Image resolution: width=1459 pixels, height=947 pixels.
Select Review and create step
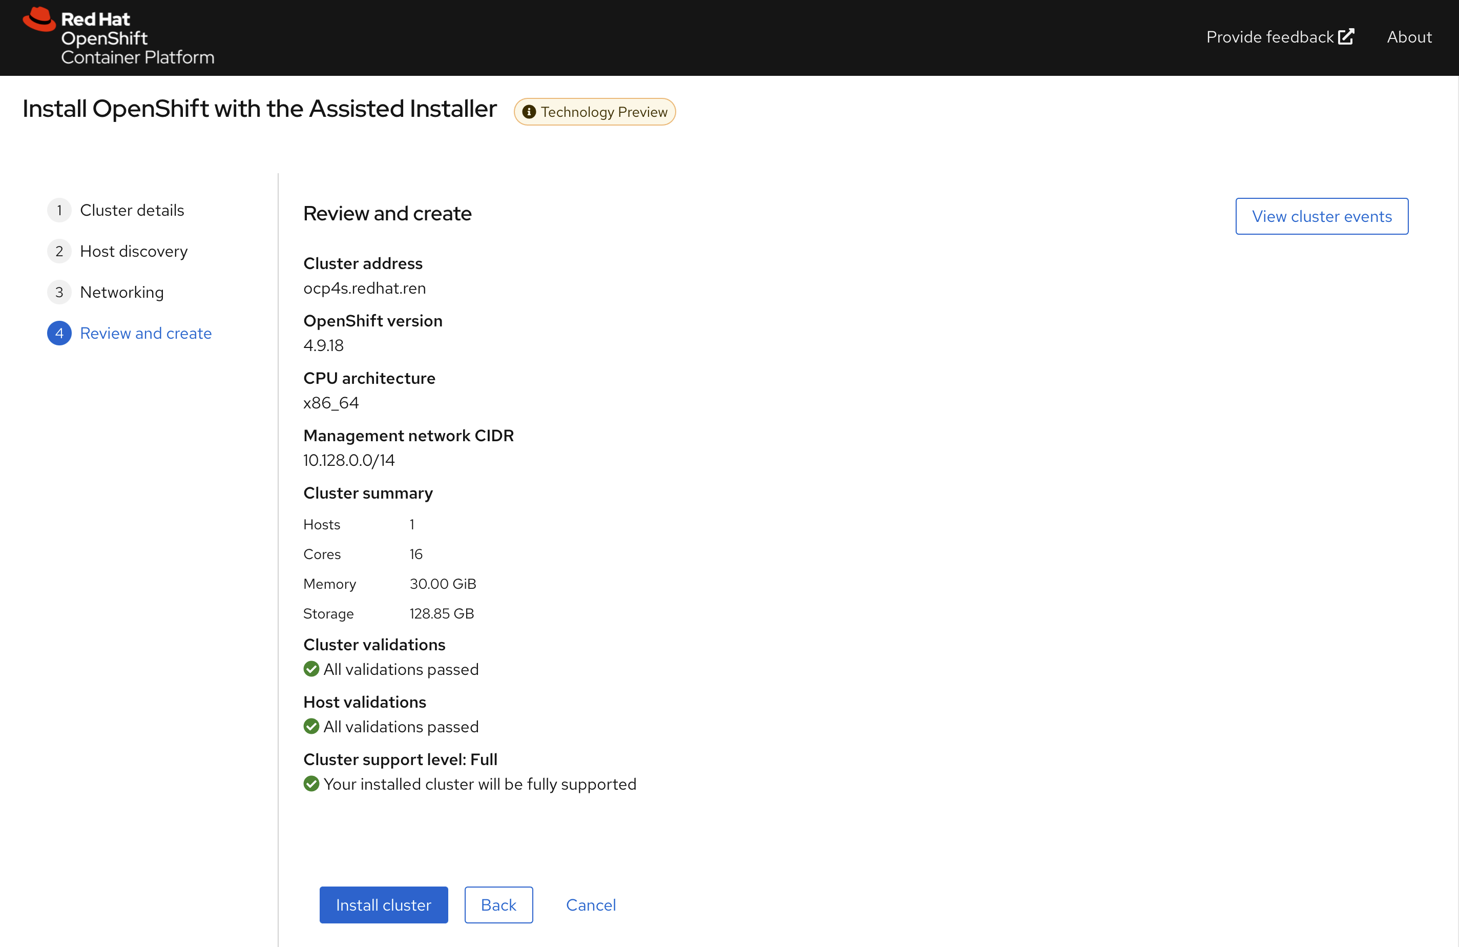pyautogui.click(x=146, y=334)
